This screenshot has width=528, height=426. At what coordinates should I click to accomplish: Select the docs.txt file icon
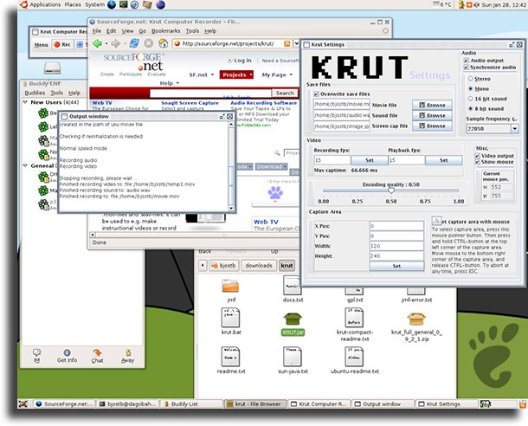[292, 286]
